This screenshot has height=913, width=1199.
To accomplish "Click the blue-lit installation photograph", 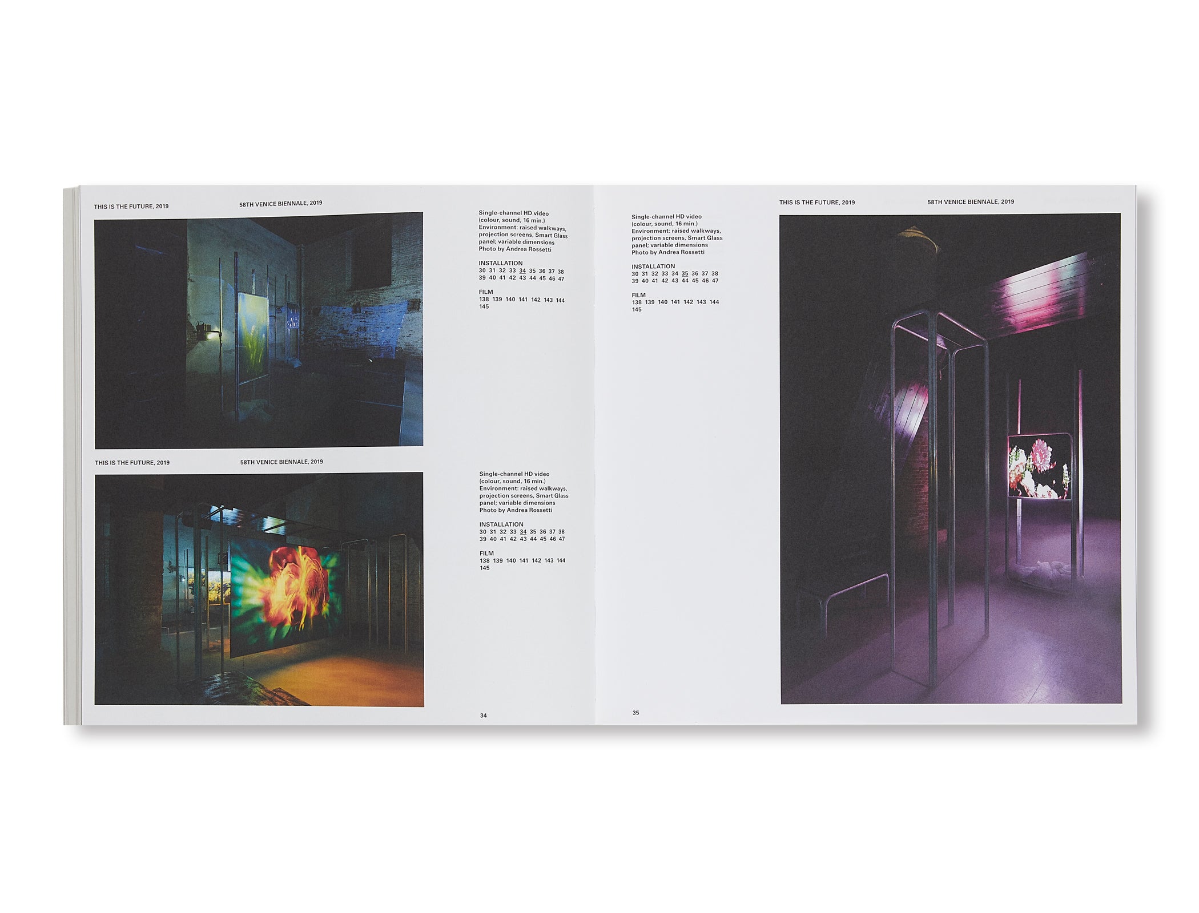I will pyautogui.click(x=259, y=330).
